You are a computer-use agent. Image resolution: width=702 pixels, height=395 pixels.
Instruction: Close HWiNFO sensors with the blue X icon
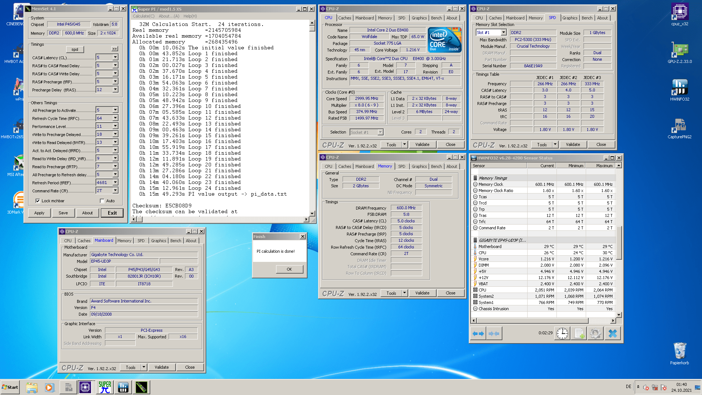tap(613, 334)
